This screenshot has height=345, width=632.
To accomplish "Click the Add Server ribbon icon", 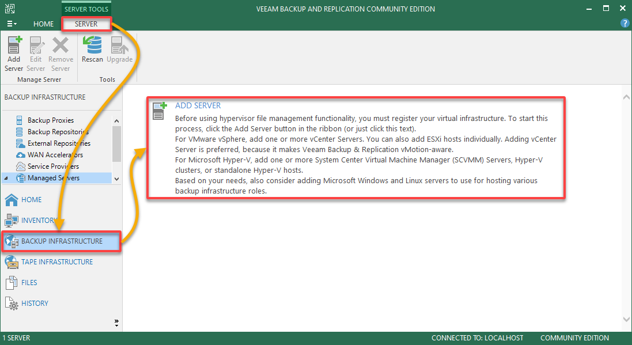I will click(x=14, y=45).
